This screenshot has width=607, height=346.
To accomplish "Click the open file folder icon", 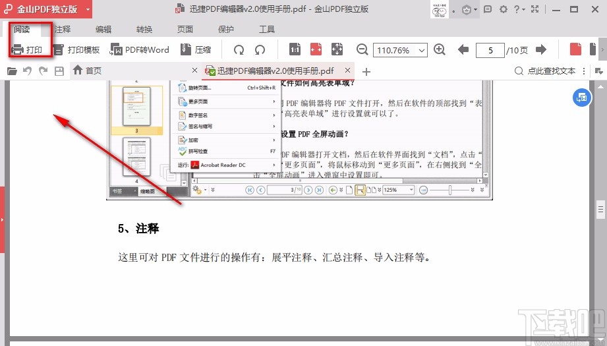I will coord(12,71).
